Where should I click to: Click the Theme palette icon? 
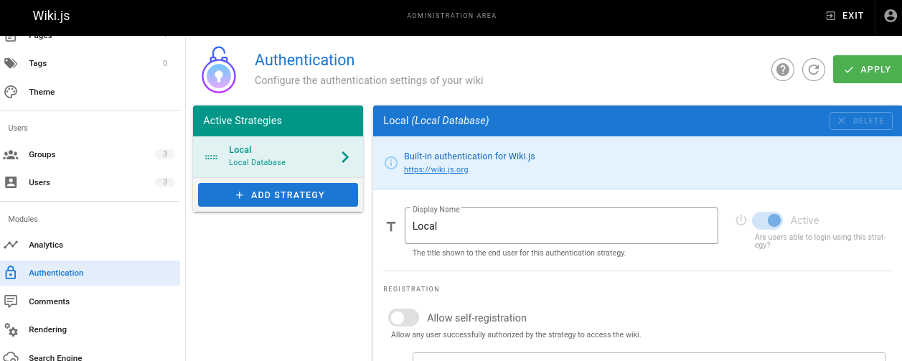pyautogui.click(x=11, y=92)
